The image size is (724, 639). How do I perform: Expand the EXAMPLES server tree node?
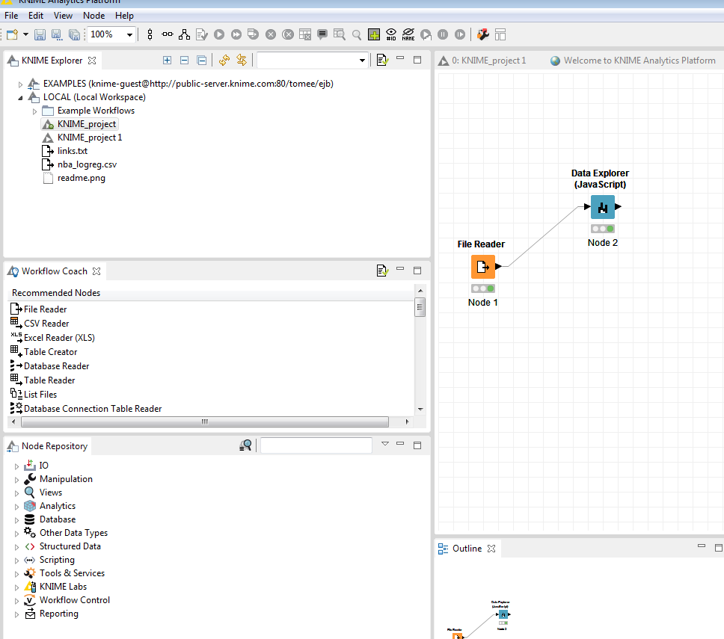[20, 84]
